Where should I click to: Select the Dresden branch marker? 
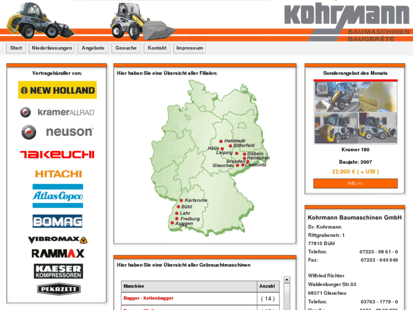[x=248, y=162]
